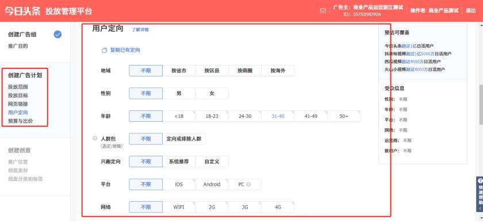Jump to 用户定向 sidebar item
The height and width of the screenshot is (223, 483).
[18, 113]
